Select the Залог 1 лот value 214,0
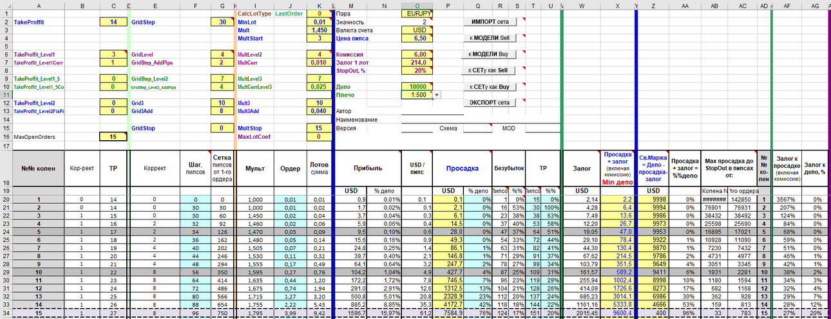The image size is (831, 319). tap(417, 63)
